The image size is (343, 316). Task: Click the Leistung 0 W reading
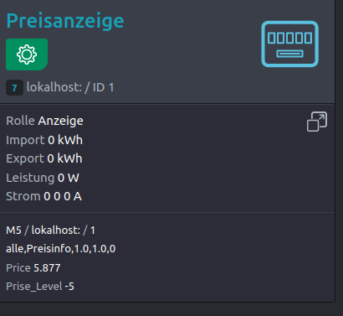43,178
